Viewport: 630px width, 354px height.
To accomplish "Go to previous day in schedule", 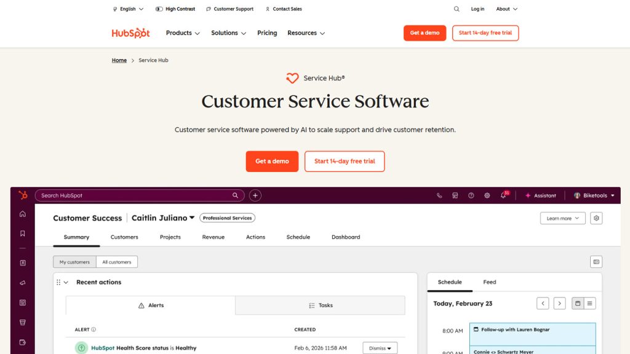I will tap(543, 304).
